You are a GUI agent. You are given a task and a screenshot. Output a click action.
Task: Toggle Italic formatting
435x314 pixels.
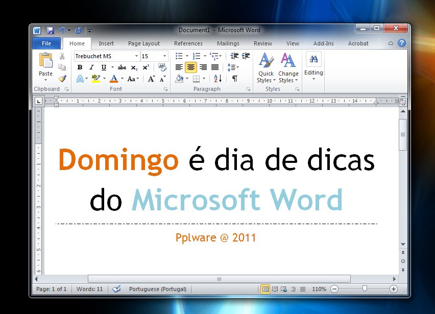pos(91,67)
